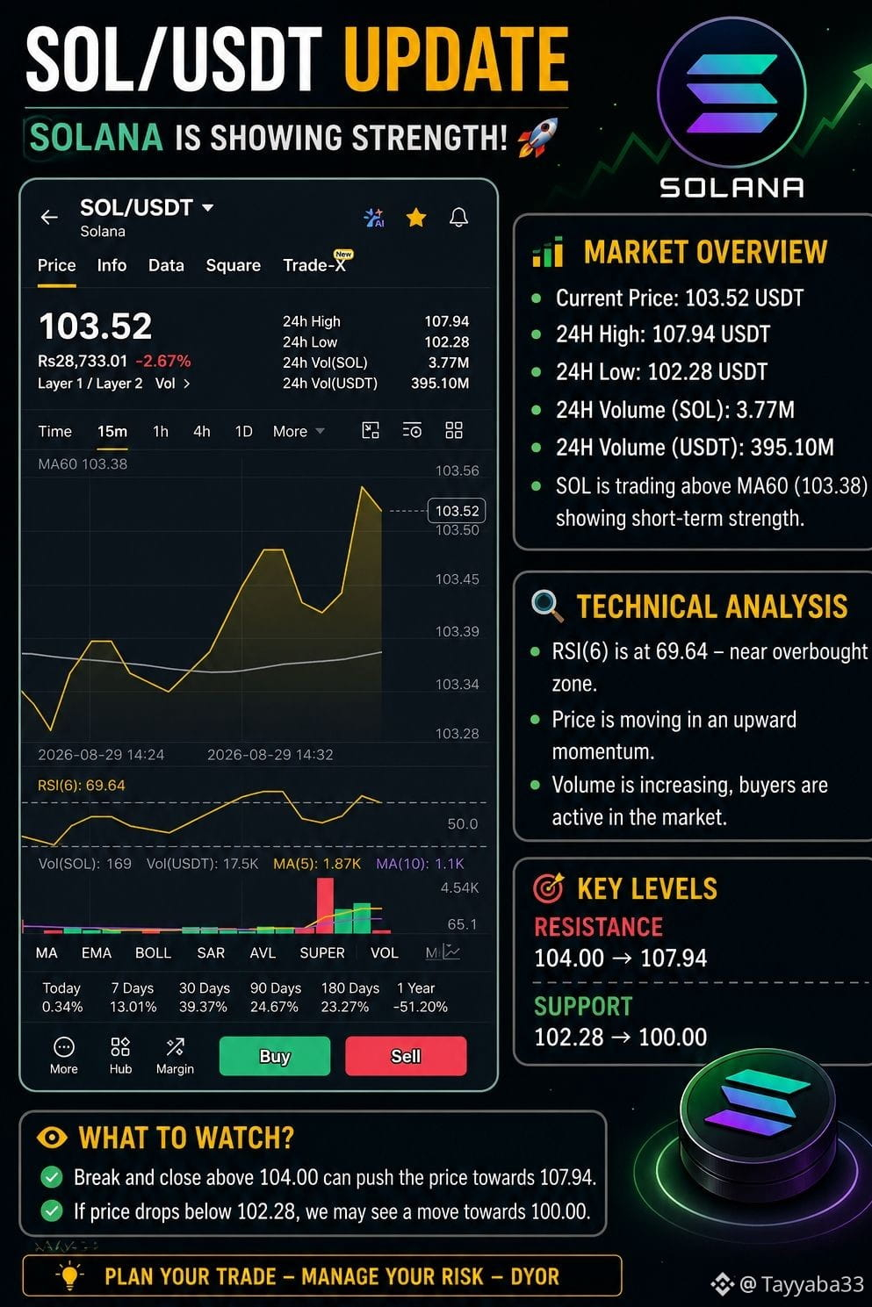Select the Time chart interval
Viewport: 872px width, 1307px height.
click(x=54, y=431)
